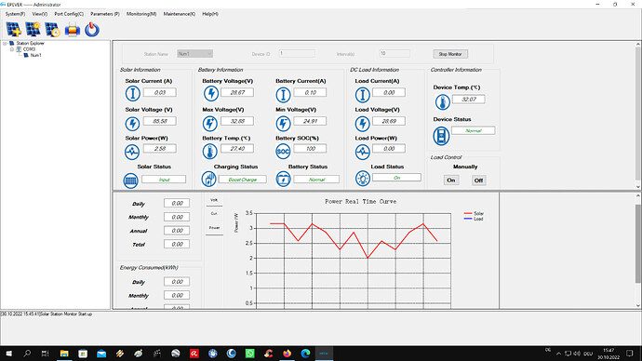Click the Stop Monitor button
The height and width of the screenshot is (361, 642).
pyautogui.click(x=450, y=54)
